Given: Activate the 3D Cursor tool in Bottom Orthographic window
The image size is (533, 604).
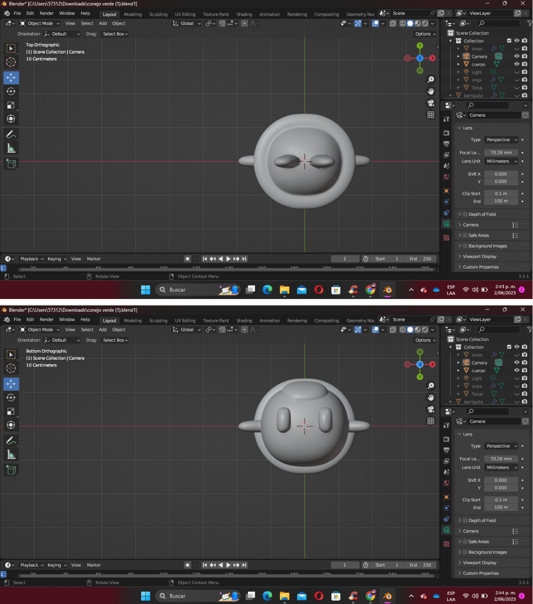Looking at the screenshot, I should coord(11,368).
